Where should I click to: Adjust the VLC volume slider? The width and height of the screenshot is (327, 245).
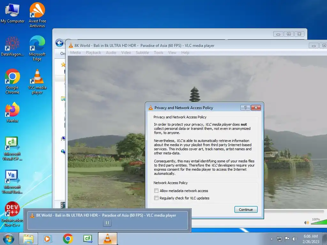319,222
